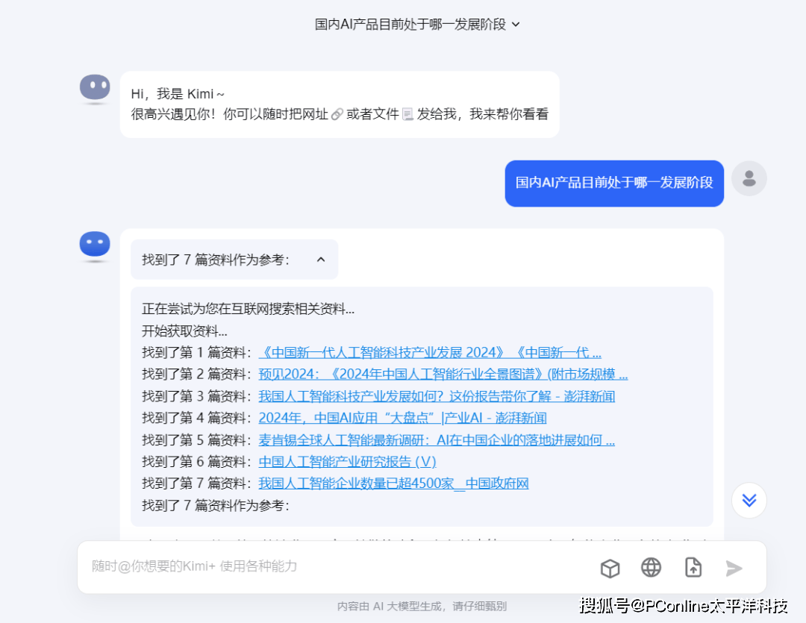Open link 预见2024 中国人工智能行业全景图谱

(443, 375)
